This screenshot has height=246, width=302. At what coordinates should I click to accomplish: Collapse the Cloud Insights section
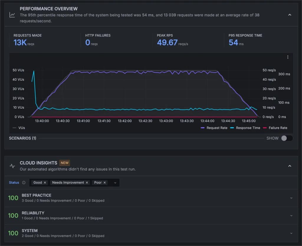pyautogui.click(x=290, y=165)
